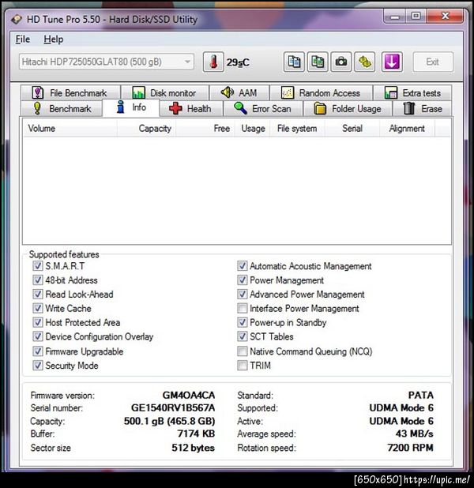Toggle the Automatic Acoustic Management checkbox
The width and height of the screenshot is (474, 488).
click(x=243, y=266)
